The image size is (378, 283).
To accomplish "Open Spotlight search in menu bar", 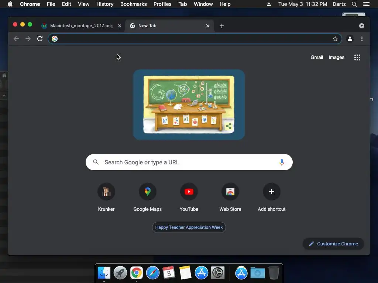I will 354,4.
